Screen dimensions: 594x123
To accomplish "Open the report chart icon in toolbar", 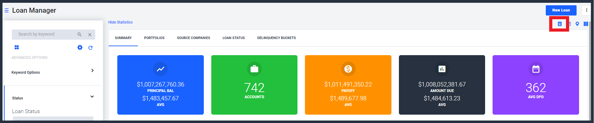I will click(x=559, y=24).
